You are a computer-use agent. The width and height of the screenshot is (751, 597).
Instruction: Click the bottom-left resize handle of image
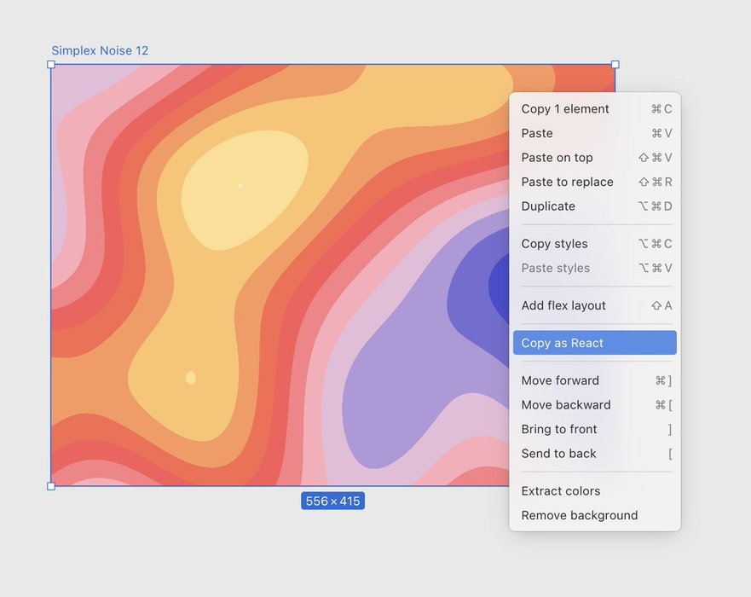[51, 486]
